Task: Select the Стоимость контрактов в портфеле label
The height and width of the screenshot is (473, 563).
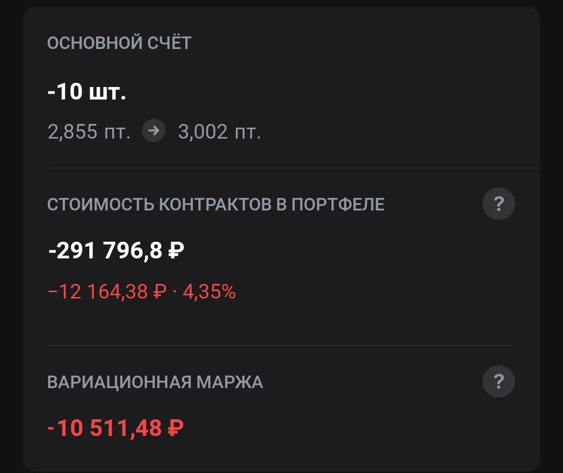Action: coord(216,204)
